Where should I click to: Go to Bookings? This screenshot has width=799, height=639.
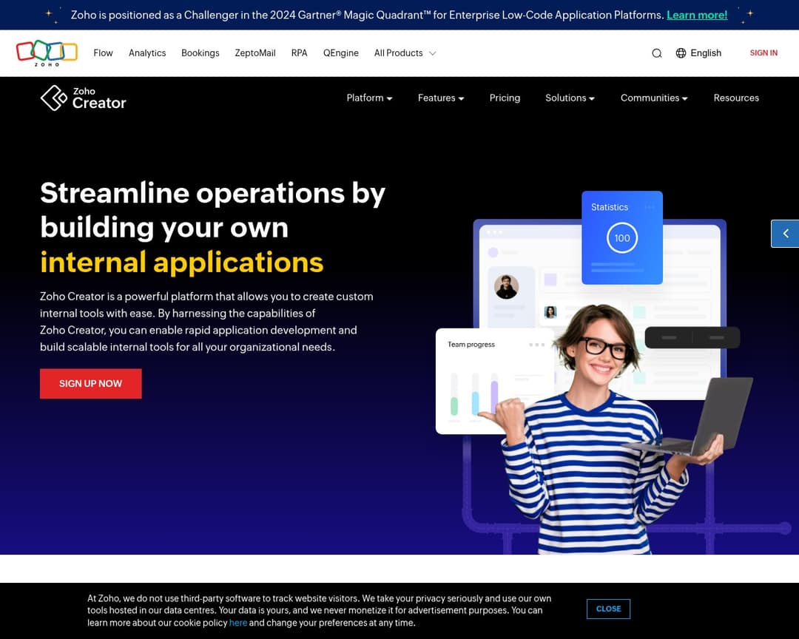click(x=200, y=53)
